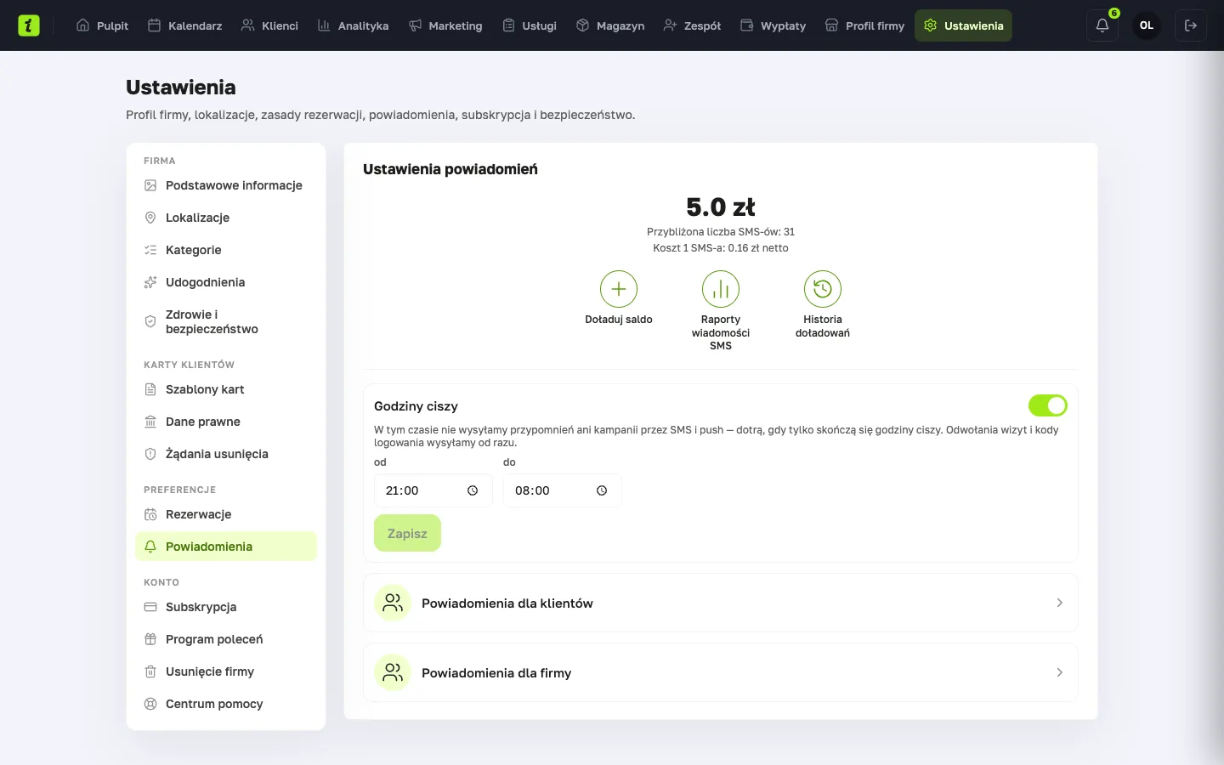Open the notifications bell in top bar
The height and width of the screenshot is (765, 1224).
point(1102,25)
